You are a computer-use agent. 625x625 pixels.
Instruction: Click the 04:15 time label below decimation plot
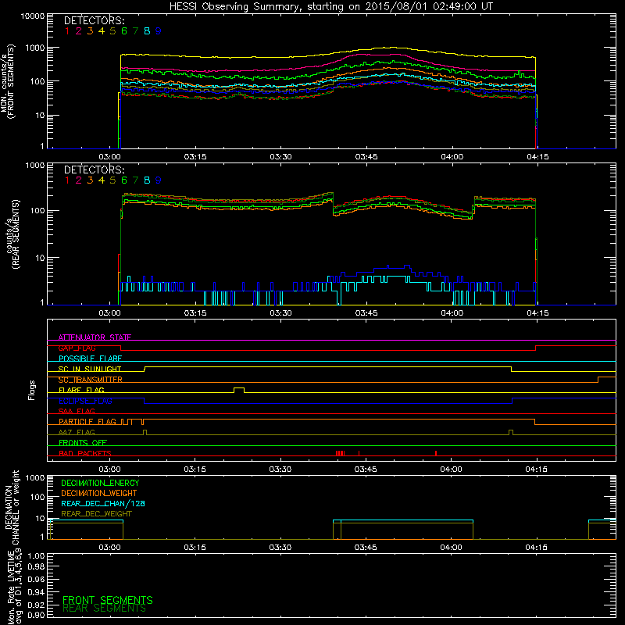536,548
